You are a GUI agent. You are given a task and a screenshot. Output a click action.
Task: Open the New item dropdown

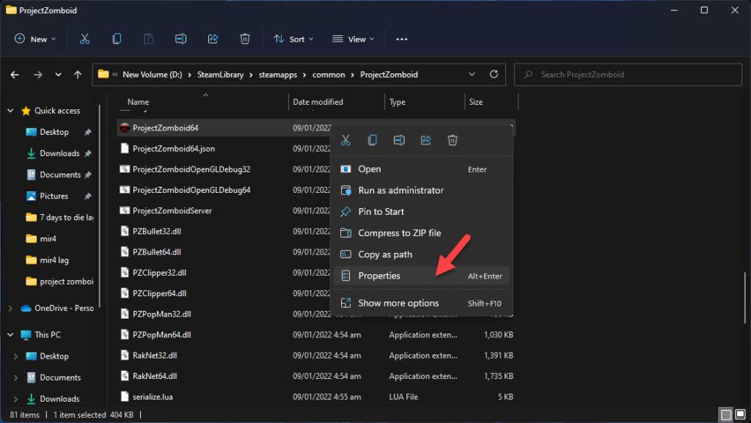click(x=35, y=40)
